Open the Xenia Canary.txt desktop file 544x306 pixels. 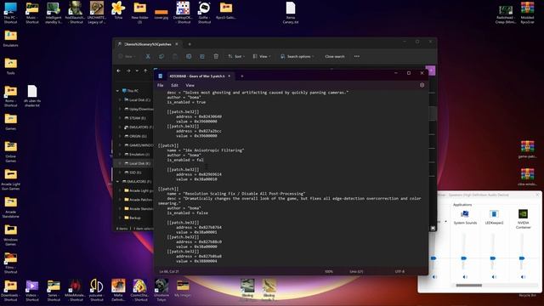[291, 13]
